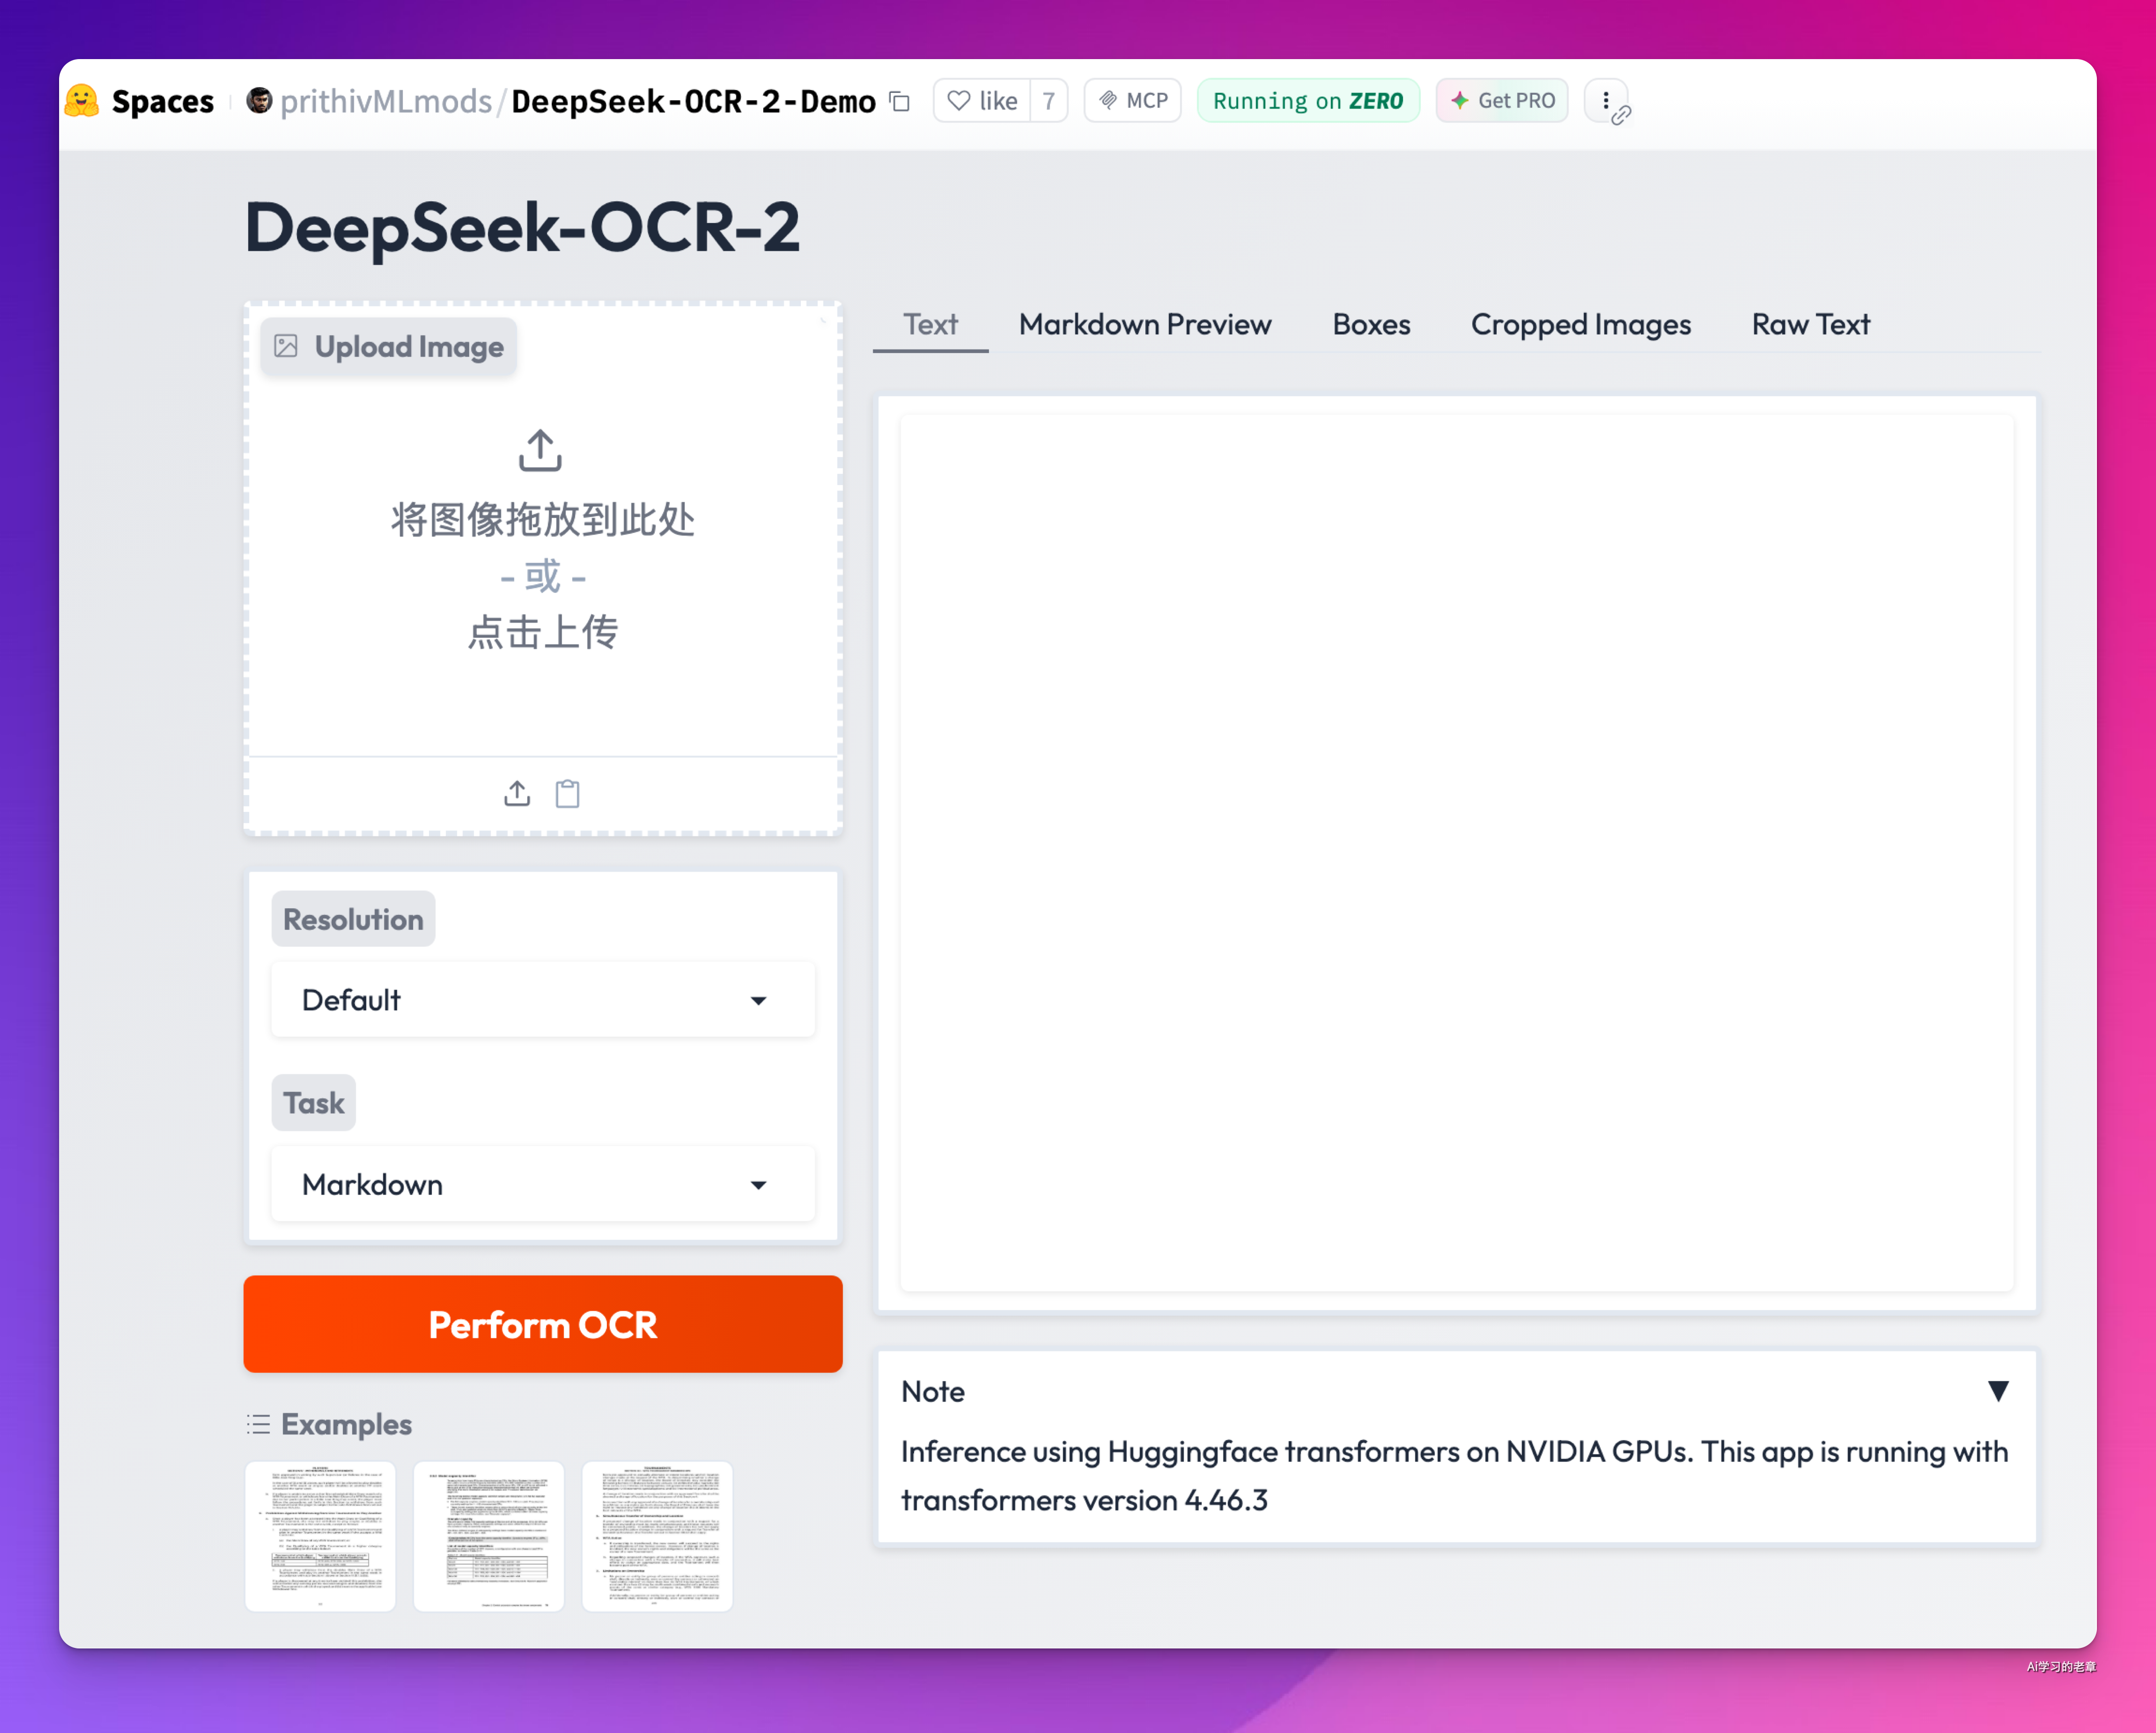The height and width of the screenshot is (1733, 2156).
Task: Switch to the Boxes tab
Action: [1371, 325]
